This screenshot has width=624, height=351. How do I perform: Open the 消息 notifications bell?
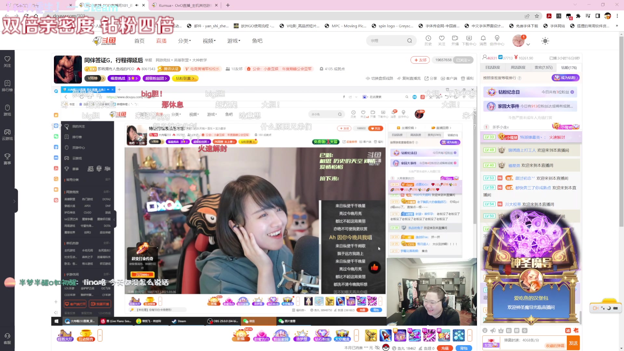tap(483, 41)
